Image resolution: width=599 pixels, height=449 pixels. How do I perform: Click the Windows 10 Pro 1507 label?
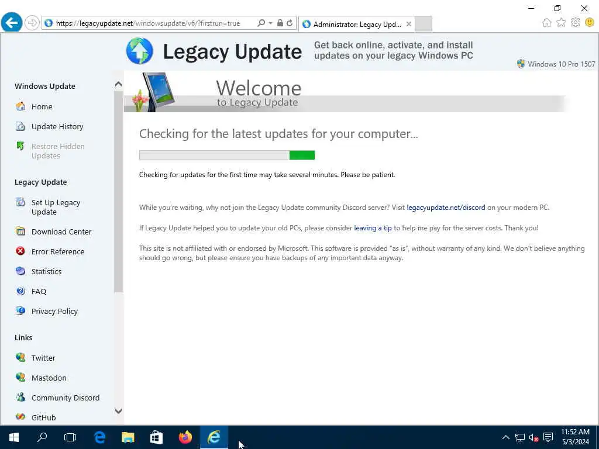tap(561, 64)
